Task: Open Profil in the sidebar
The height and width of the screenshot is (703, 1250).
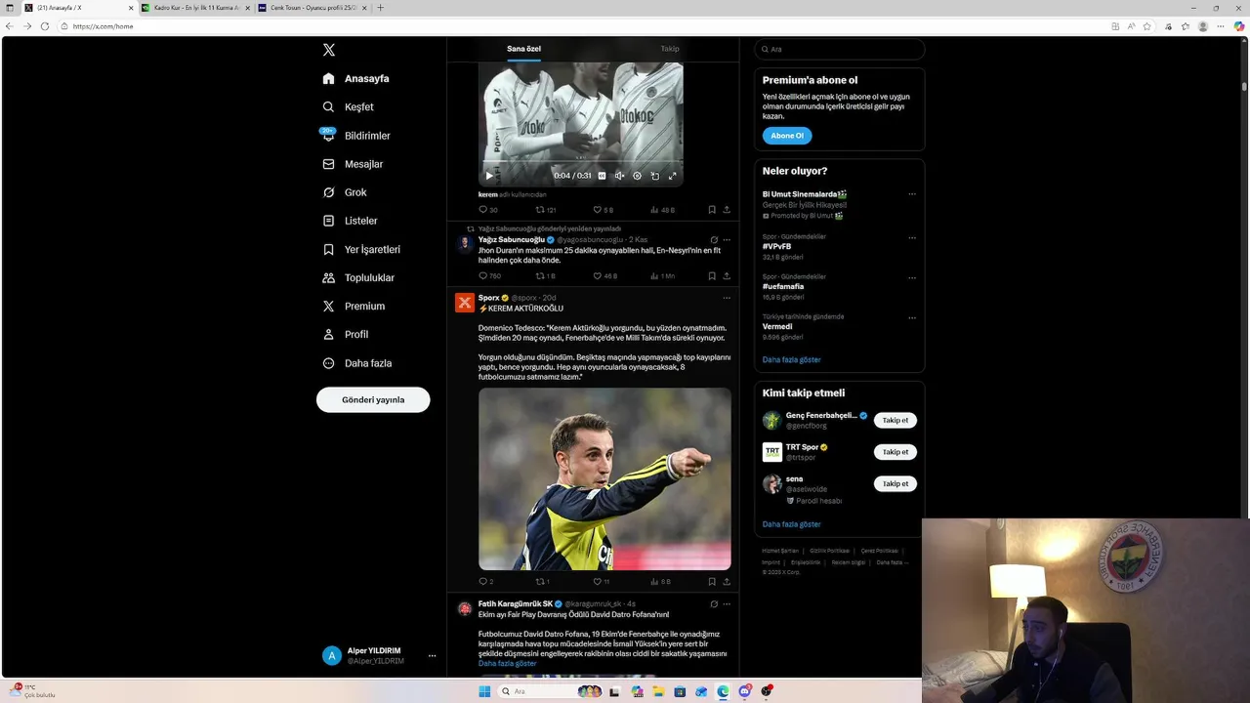Action: click(346, 335)
